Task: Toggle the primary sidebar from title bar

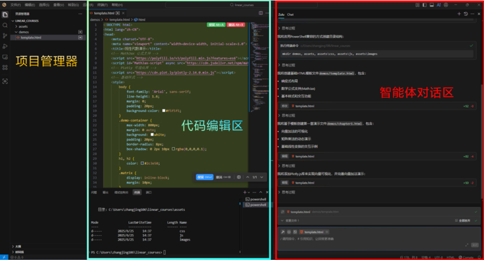Action: pyautogui.click(x=424, y=5)
